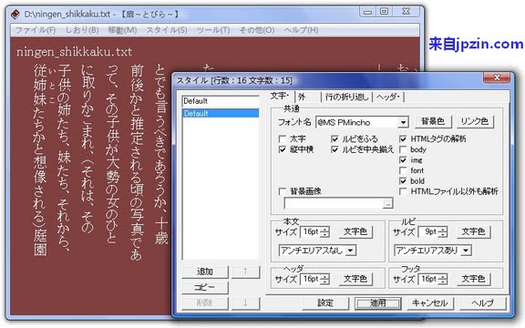Minimize the Tobira main window
The image size is (525, 328).
[x=367, y=12]
